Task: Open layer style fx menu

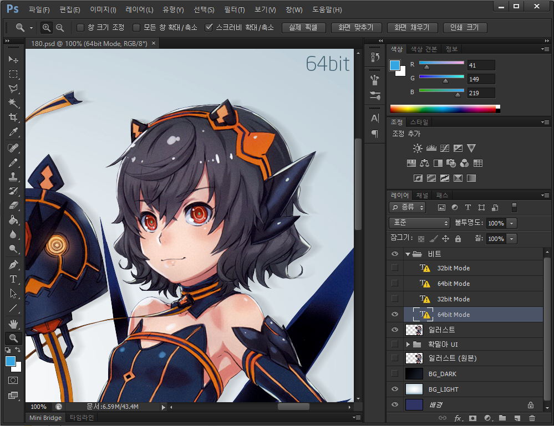Action: tap(458, 418)
